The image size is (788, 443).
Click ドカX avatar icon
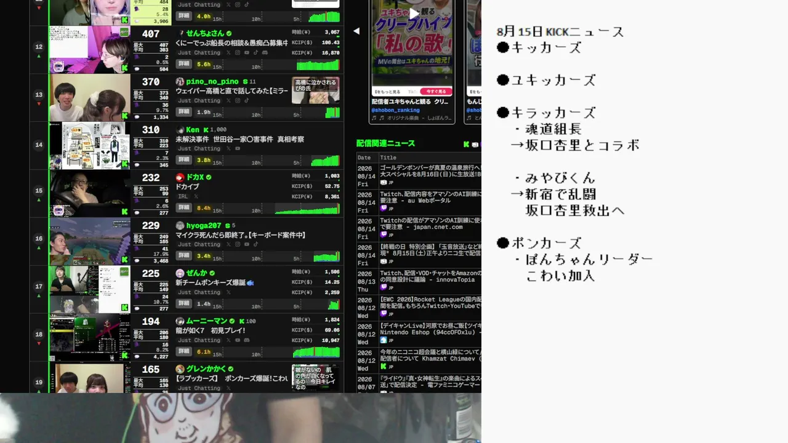(180, 177)
